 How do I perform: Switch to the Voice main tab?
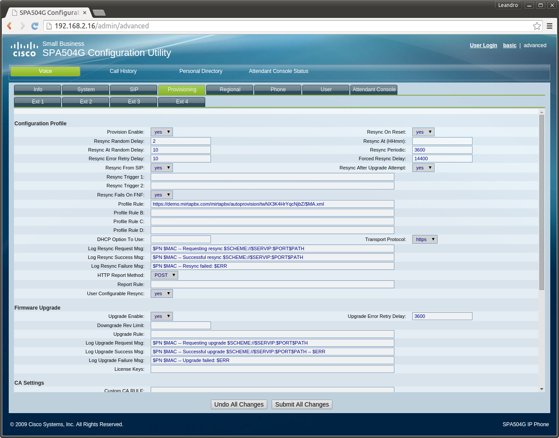[45, 71]
